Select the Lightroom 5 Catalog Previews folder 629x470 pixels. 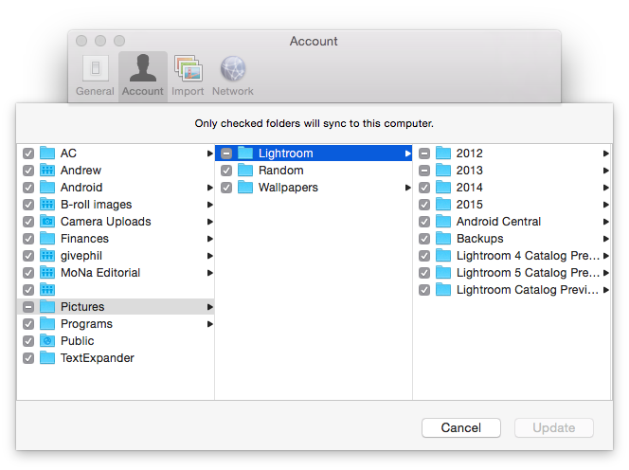(524, 273)
